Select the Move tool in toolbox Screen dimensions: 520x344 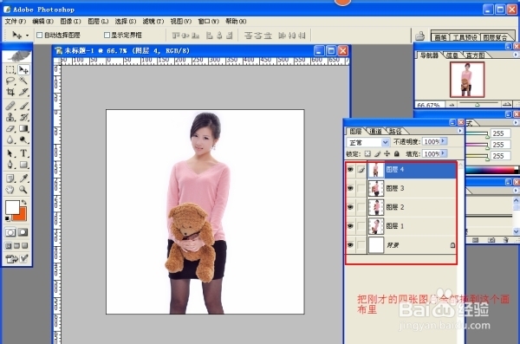coord(23,70)
